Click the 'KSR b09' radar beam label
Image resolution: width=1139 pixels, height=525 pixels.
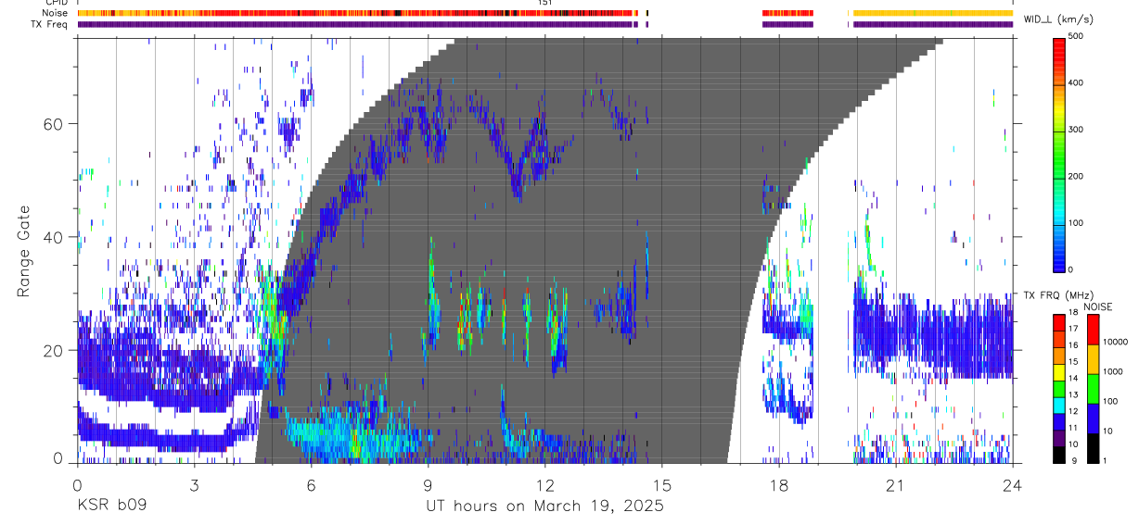(110, 506)
